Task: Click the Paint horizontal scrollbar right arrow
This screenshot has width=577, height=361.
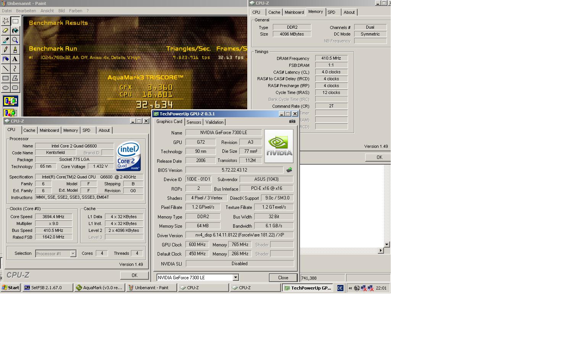Action: click(380, 250)
